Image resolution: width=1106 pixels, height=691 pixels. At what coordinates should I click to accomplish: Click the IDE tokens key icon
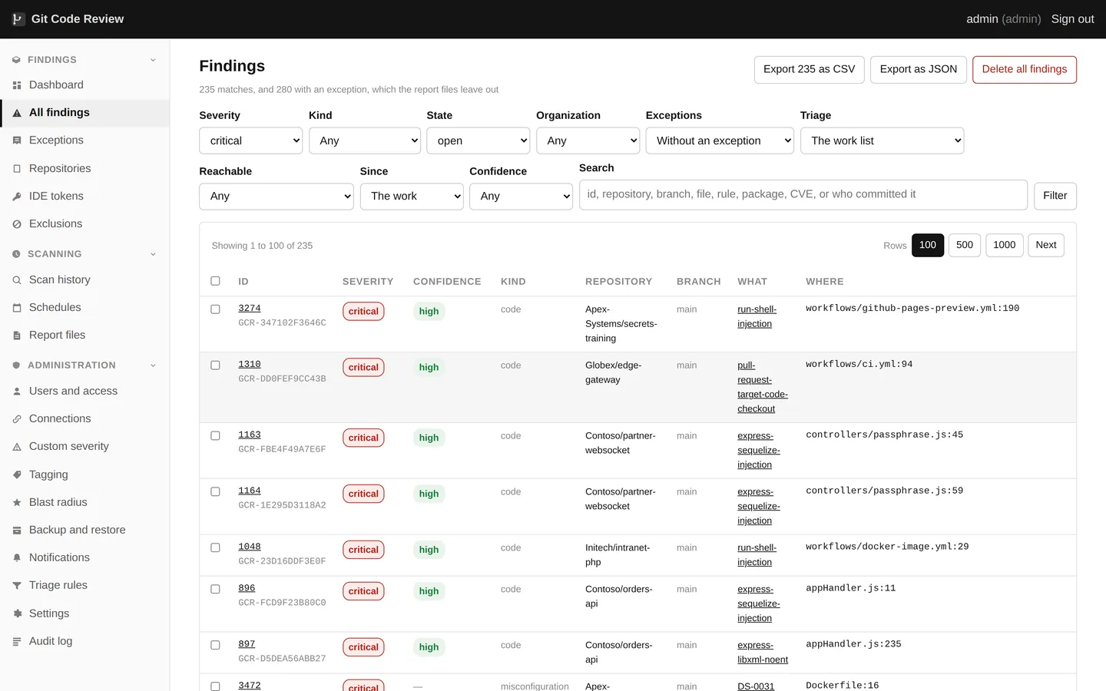17,197
